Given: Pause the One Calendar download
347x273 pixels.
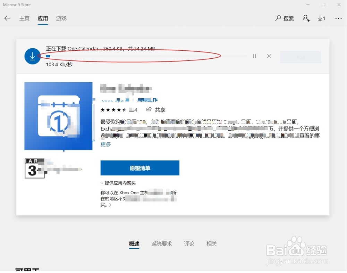Looking at the screenshot, I should (x=254, y=56).
